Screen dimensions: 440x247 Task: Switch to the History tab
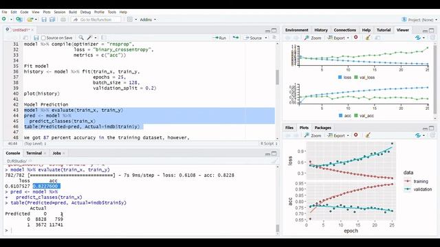[x=321, y=30]
